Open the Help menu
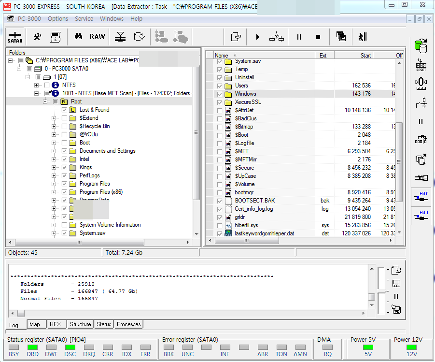Viewport: 435px width, 362px height. (x=136, y=19)
